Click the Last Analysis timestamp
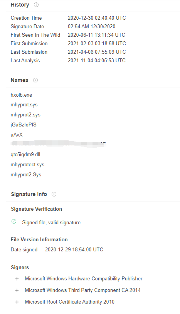Screen dimensions: 180x314 [97, 61]
